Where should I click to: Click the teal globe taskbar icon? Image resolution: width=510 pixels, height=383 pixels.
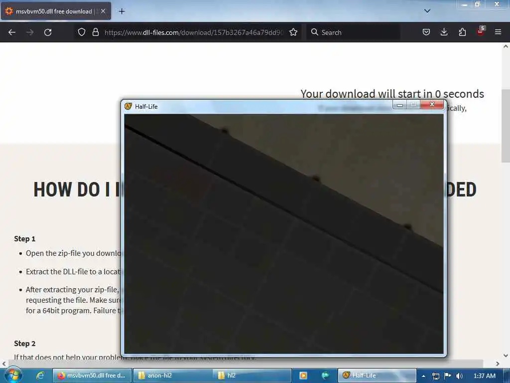point(325,376)
